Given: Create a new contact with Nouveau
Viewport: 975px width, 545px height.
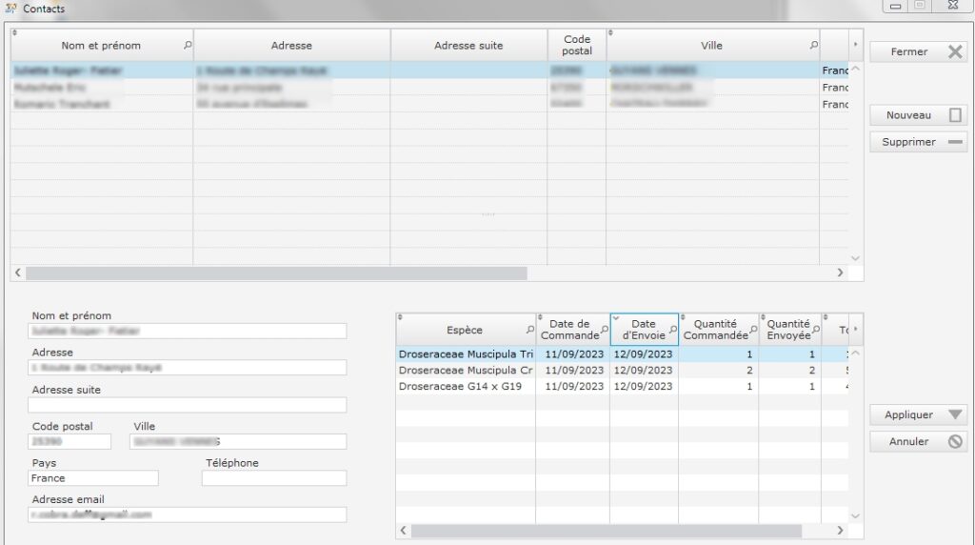Looking at the screenshot, I should coord(919,115).
